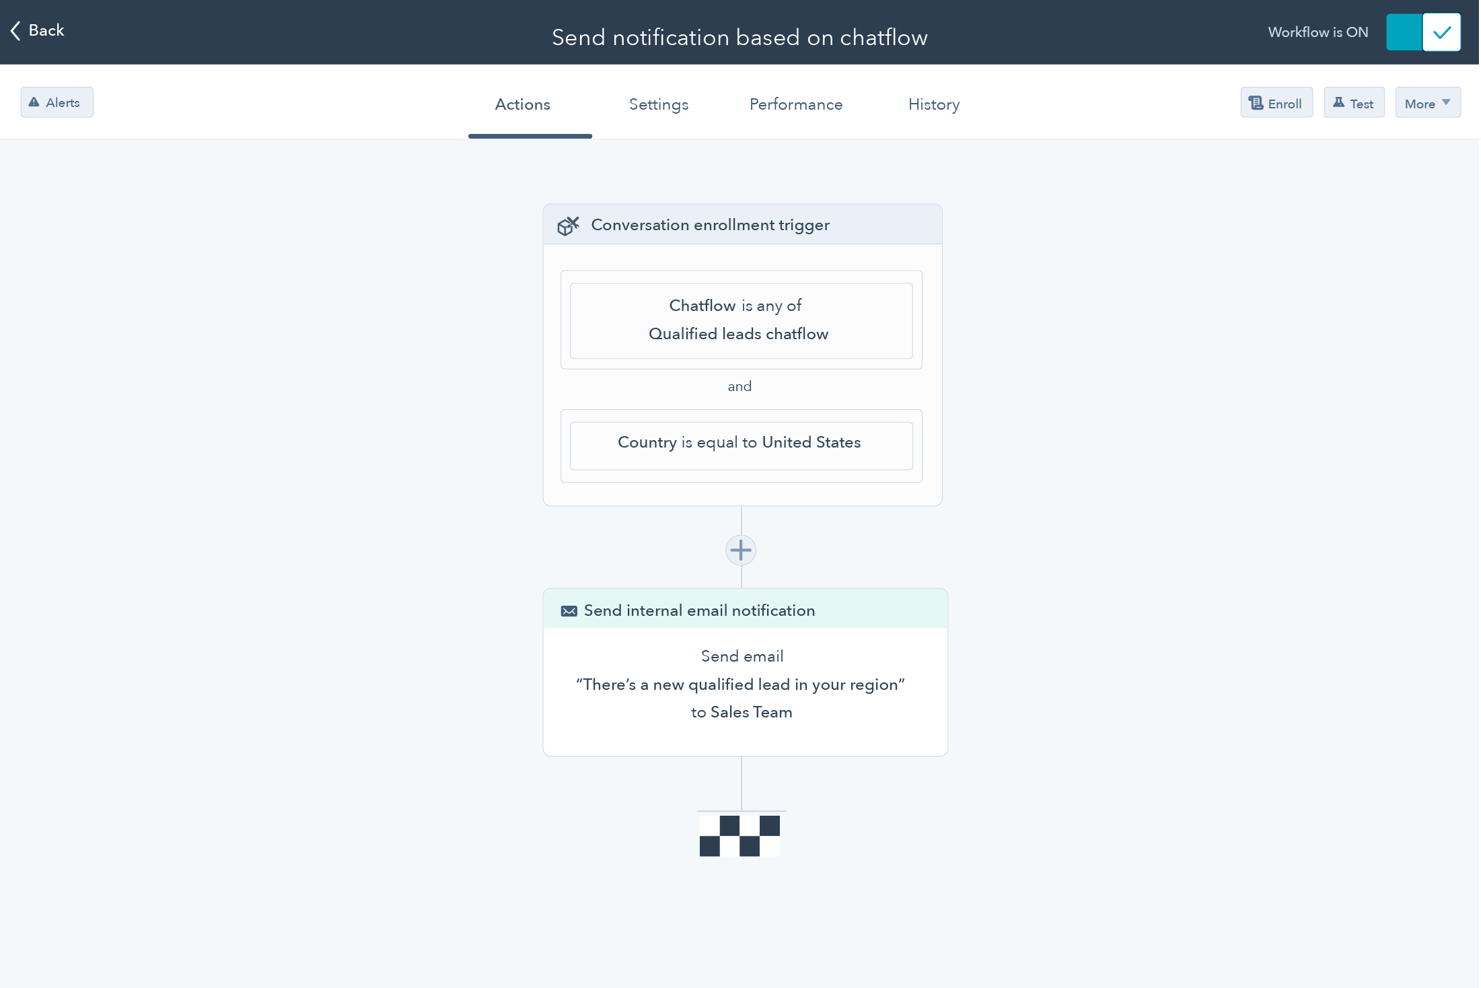Click the Conversation enrollment trigger header
The width and height of the screenshot is (1481, 988).
[710, 225]
